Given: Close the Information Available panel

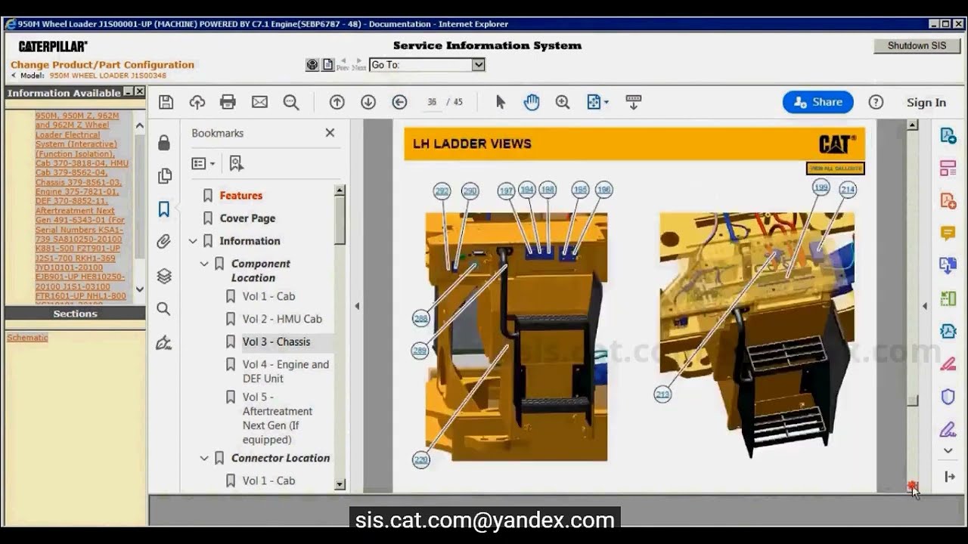Looking at the screenshot, I should click(x=139, y=91).
